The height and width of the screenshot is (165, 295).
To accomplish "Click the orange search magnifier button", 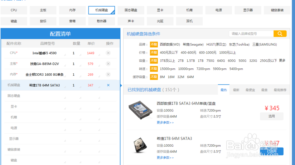I will [280, 34].
